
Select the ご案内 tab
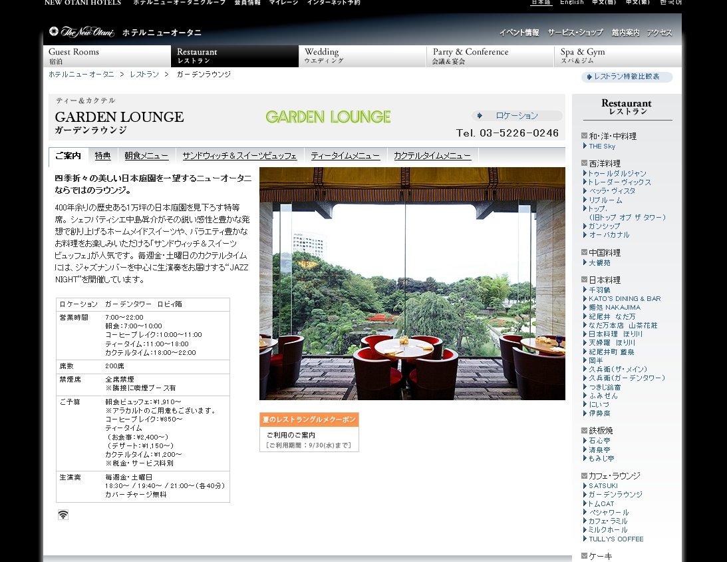68,156
